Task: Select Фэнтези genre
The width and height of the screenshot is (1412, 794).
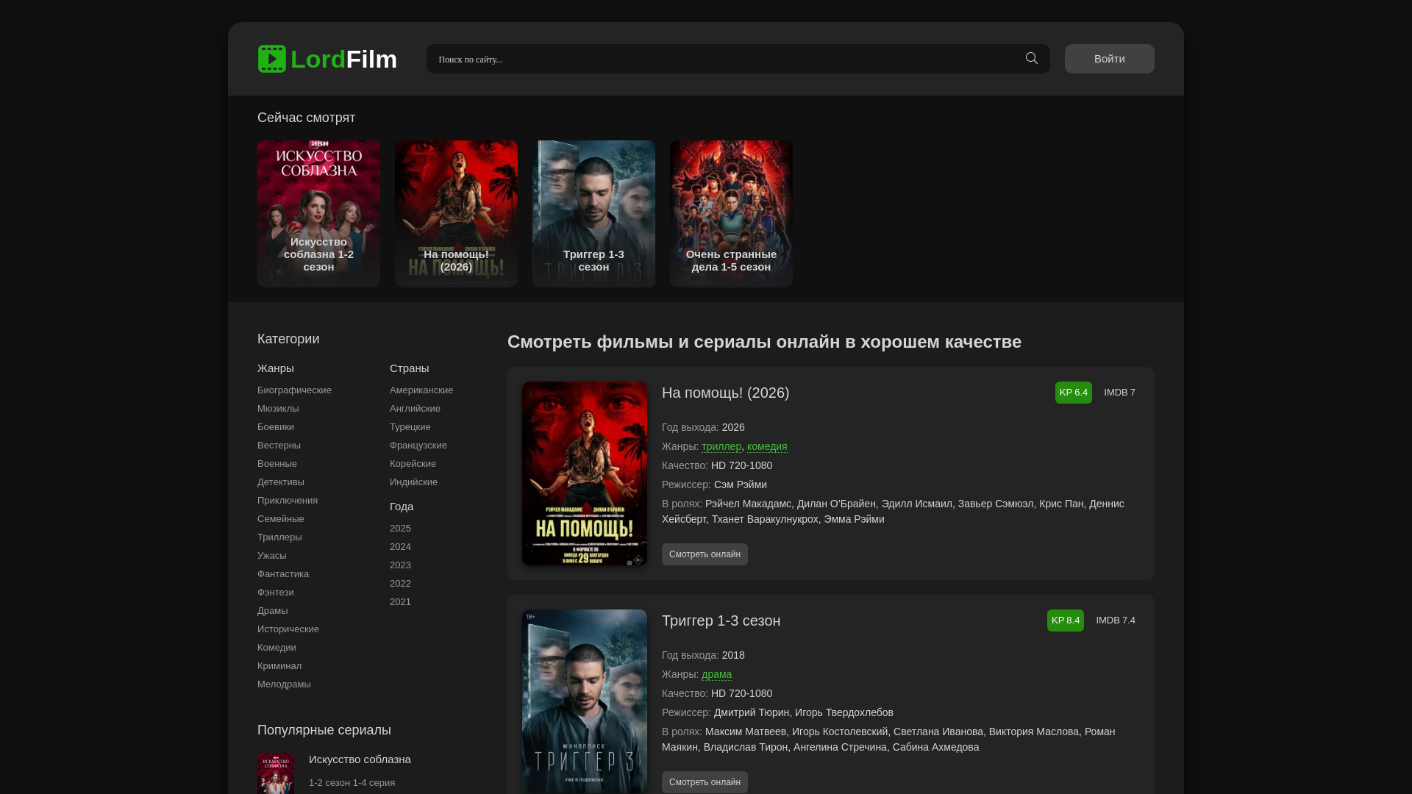Action: [276, 593]
